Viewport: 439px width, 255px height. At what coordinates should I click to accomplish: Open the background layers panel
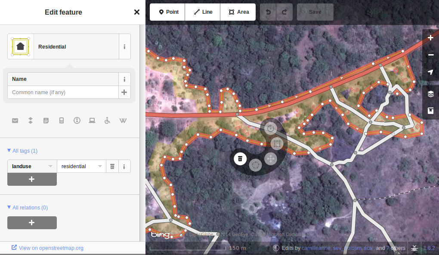pos(430,94)
